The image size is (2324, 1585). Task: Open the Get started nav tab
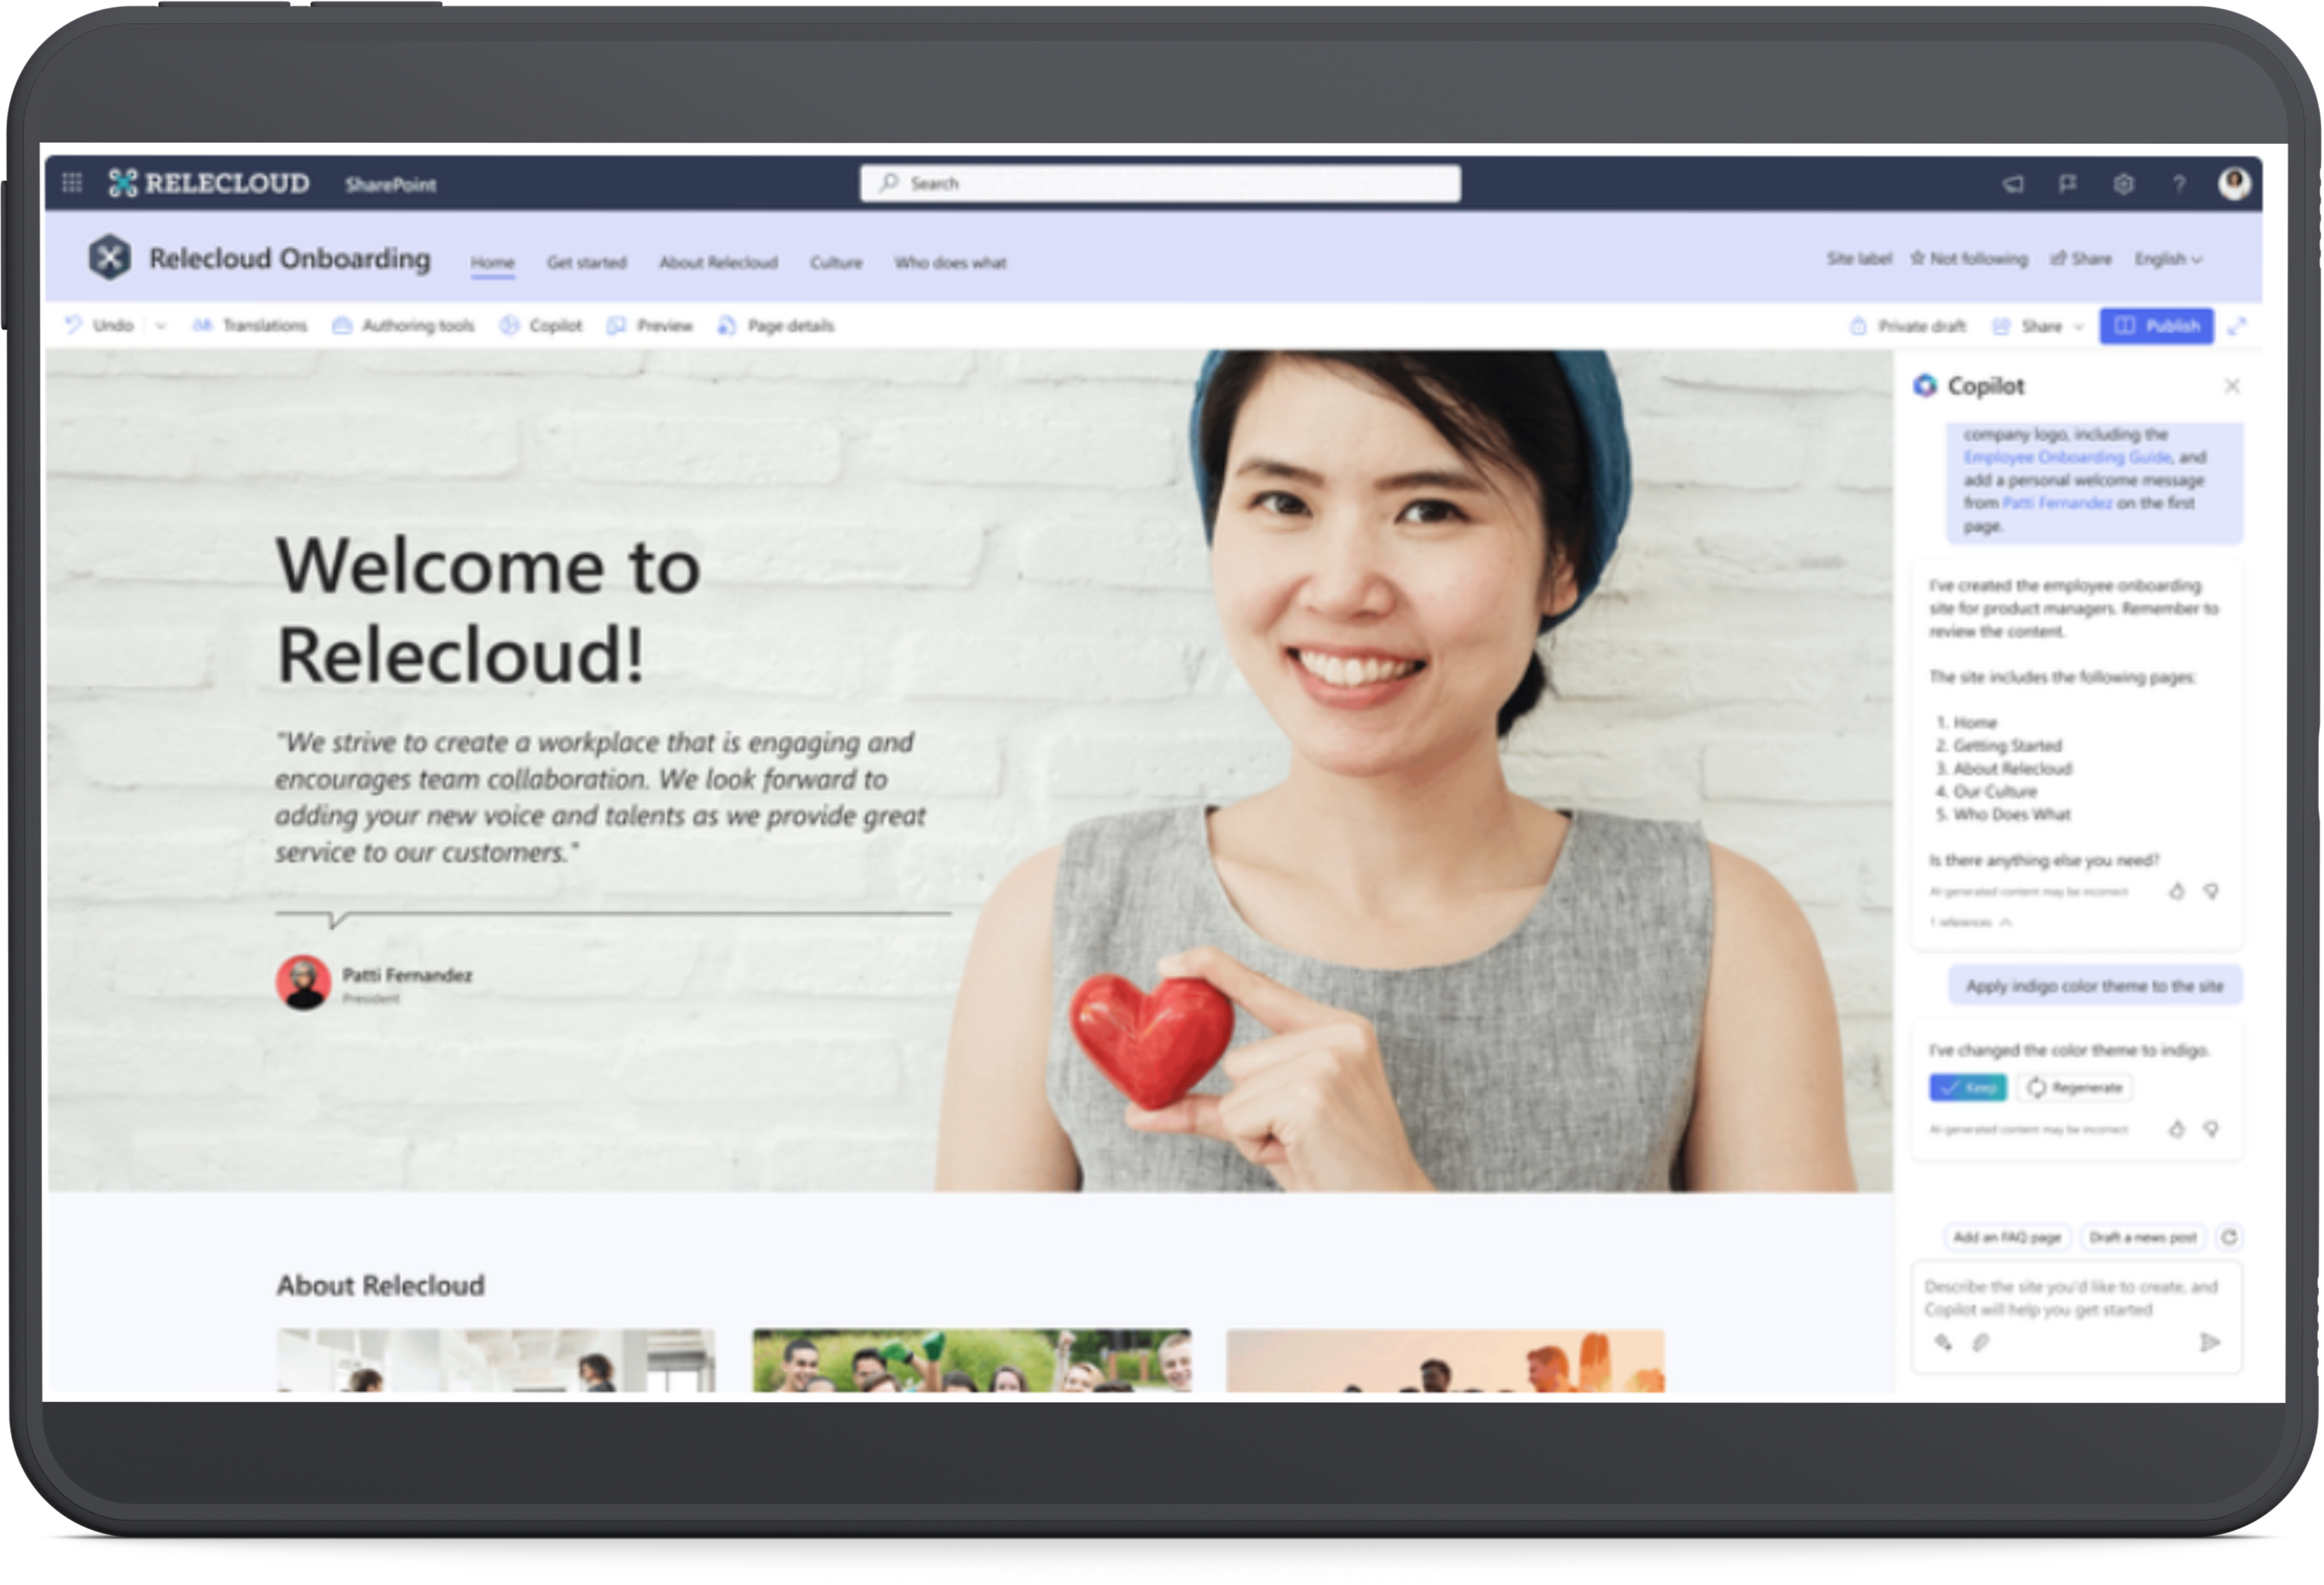tap(586, 262)
